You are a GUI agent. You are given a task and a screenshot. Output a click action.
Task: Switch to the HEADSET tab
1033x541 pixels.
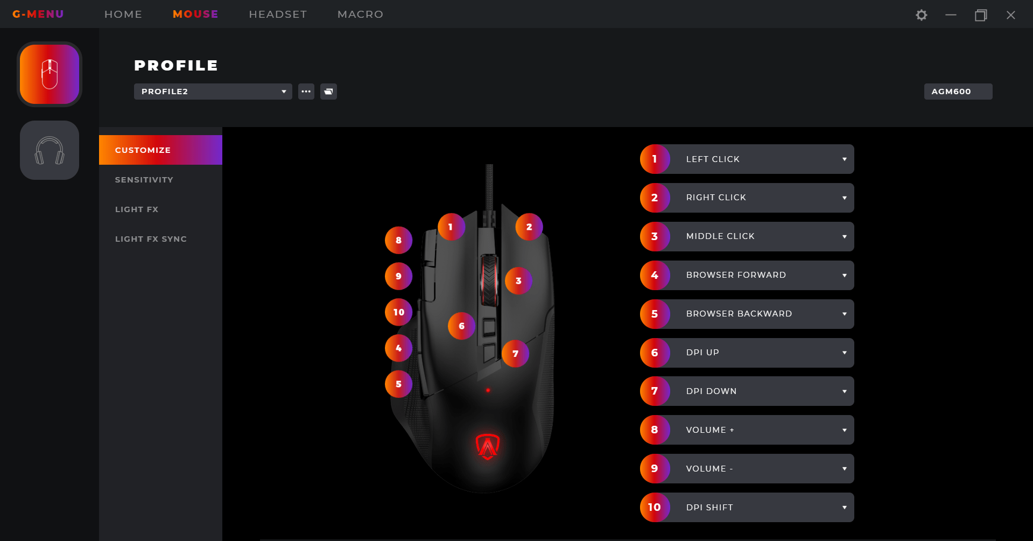tap(278, 15)
